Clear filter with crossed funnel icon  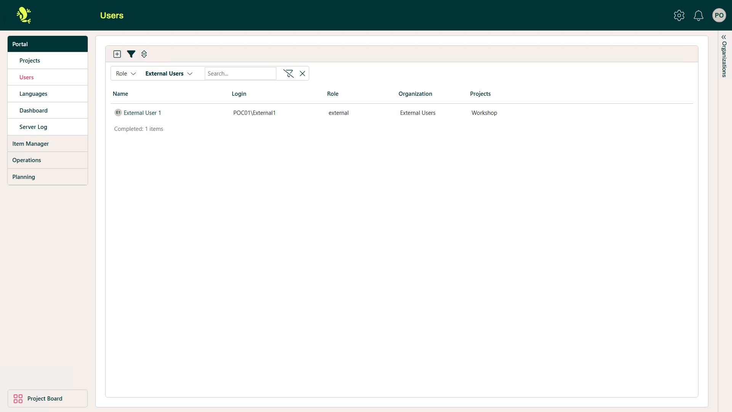point(288,74)
